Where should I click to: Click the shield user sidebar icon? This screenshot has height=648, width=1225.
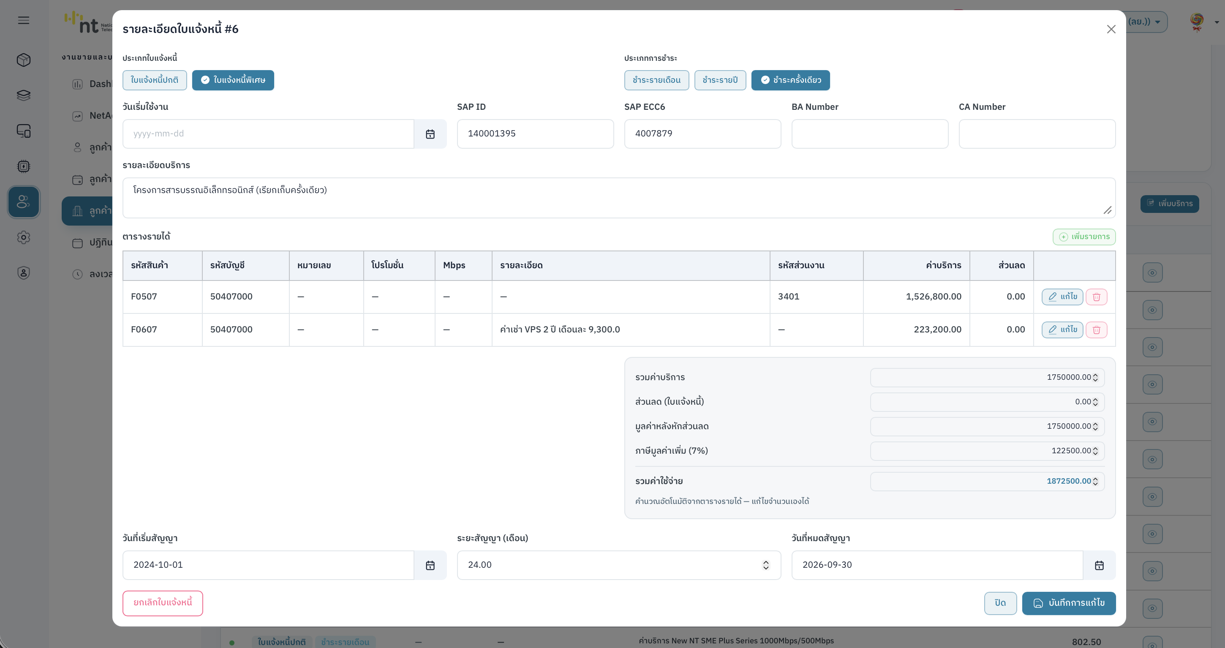click(23, 272)
